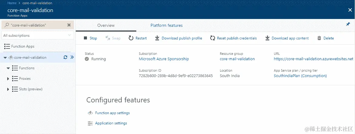Screen dimensions: 355x134
Task: Open the All subscriptions dropdown
Action: 38,35
